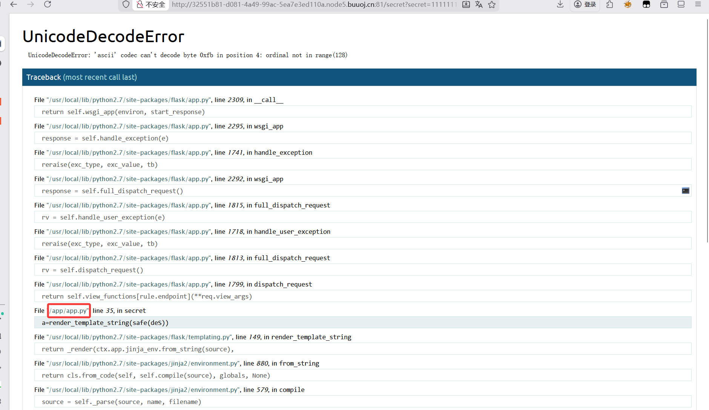Image resolution: width=709 pixels, height=410 pixels.
Task: Open the downloads panel
Action: click(x=560, y=5)
